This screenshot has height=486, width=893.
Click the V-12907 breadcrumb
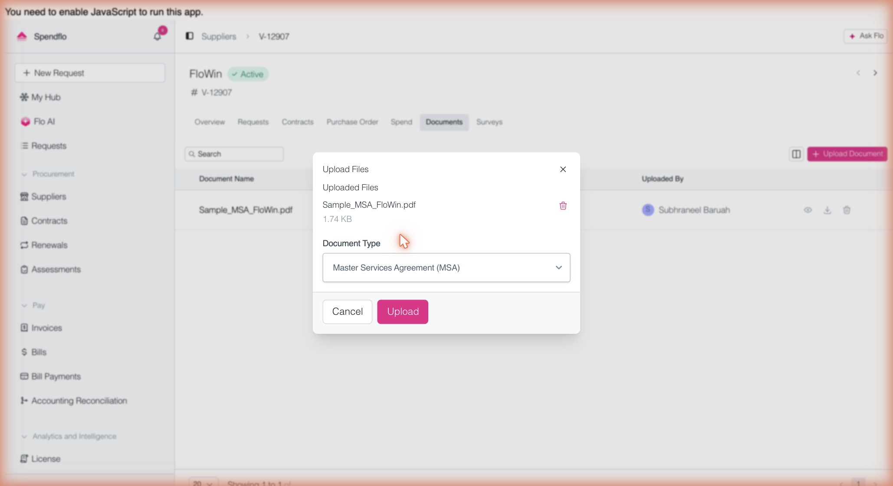[274, 36]
